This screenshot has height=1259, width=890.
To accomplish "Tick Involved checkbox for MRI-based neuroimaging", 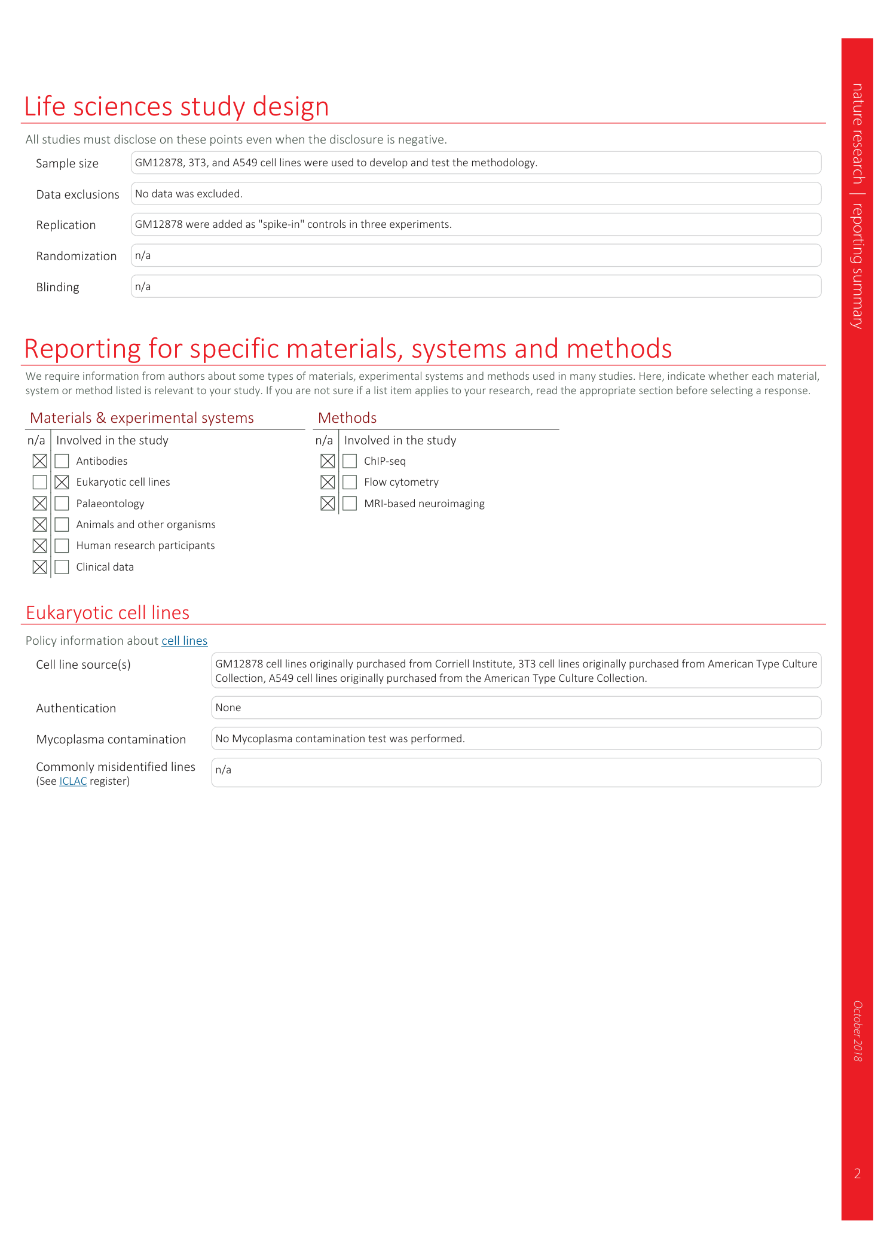I will tap(350, 504).
